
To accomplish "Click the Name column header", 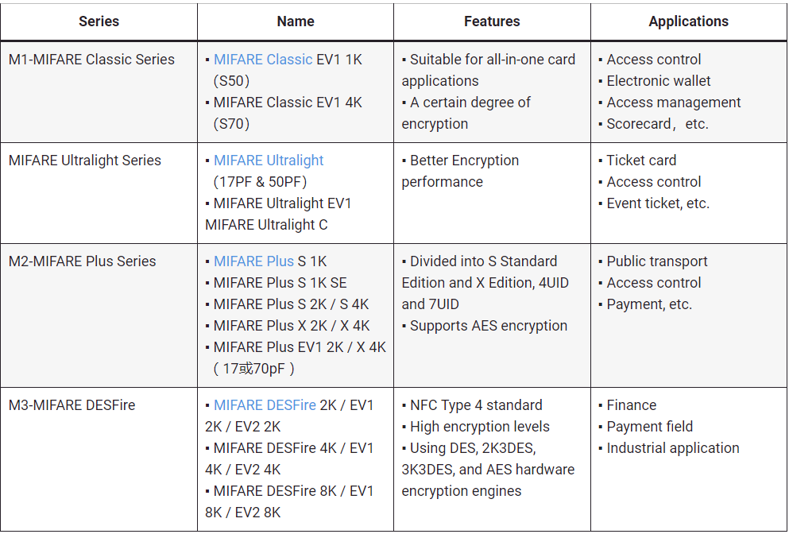I will [x=296, y=21].
